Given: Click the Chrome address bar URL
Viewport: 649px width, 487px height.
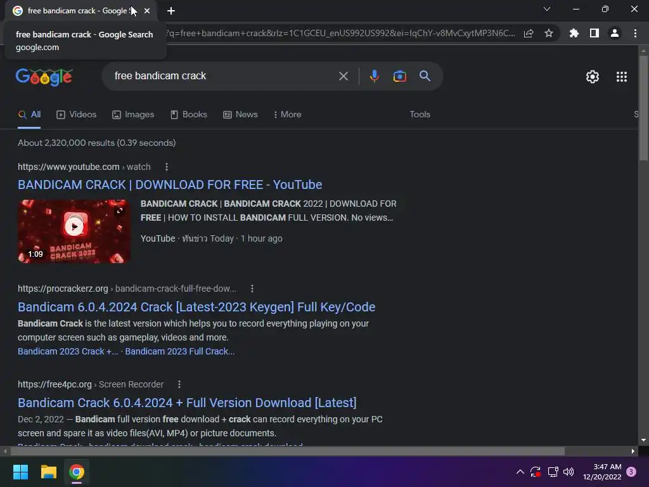Looking at the screenshot, I should click(x=340, y=33).
